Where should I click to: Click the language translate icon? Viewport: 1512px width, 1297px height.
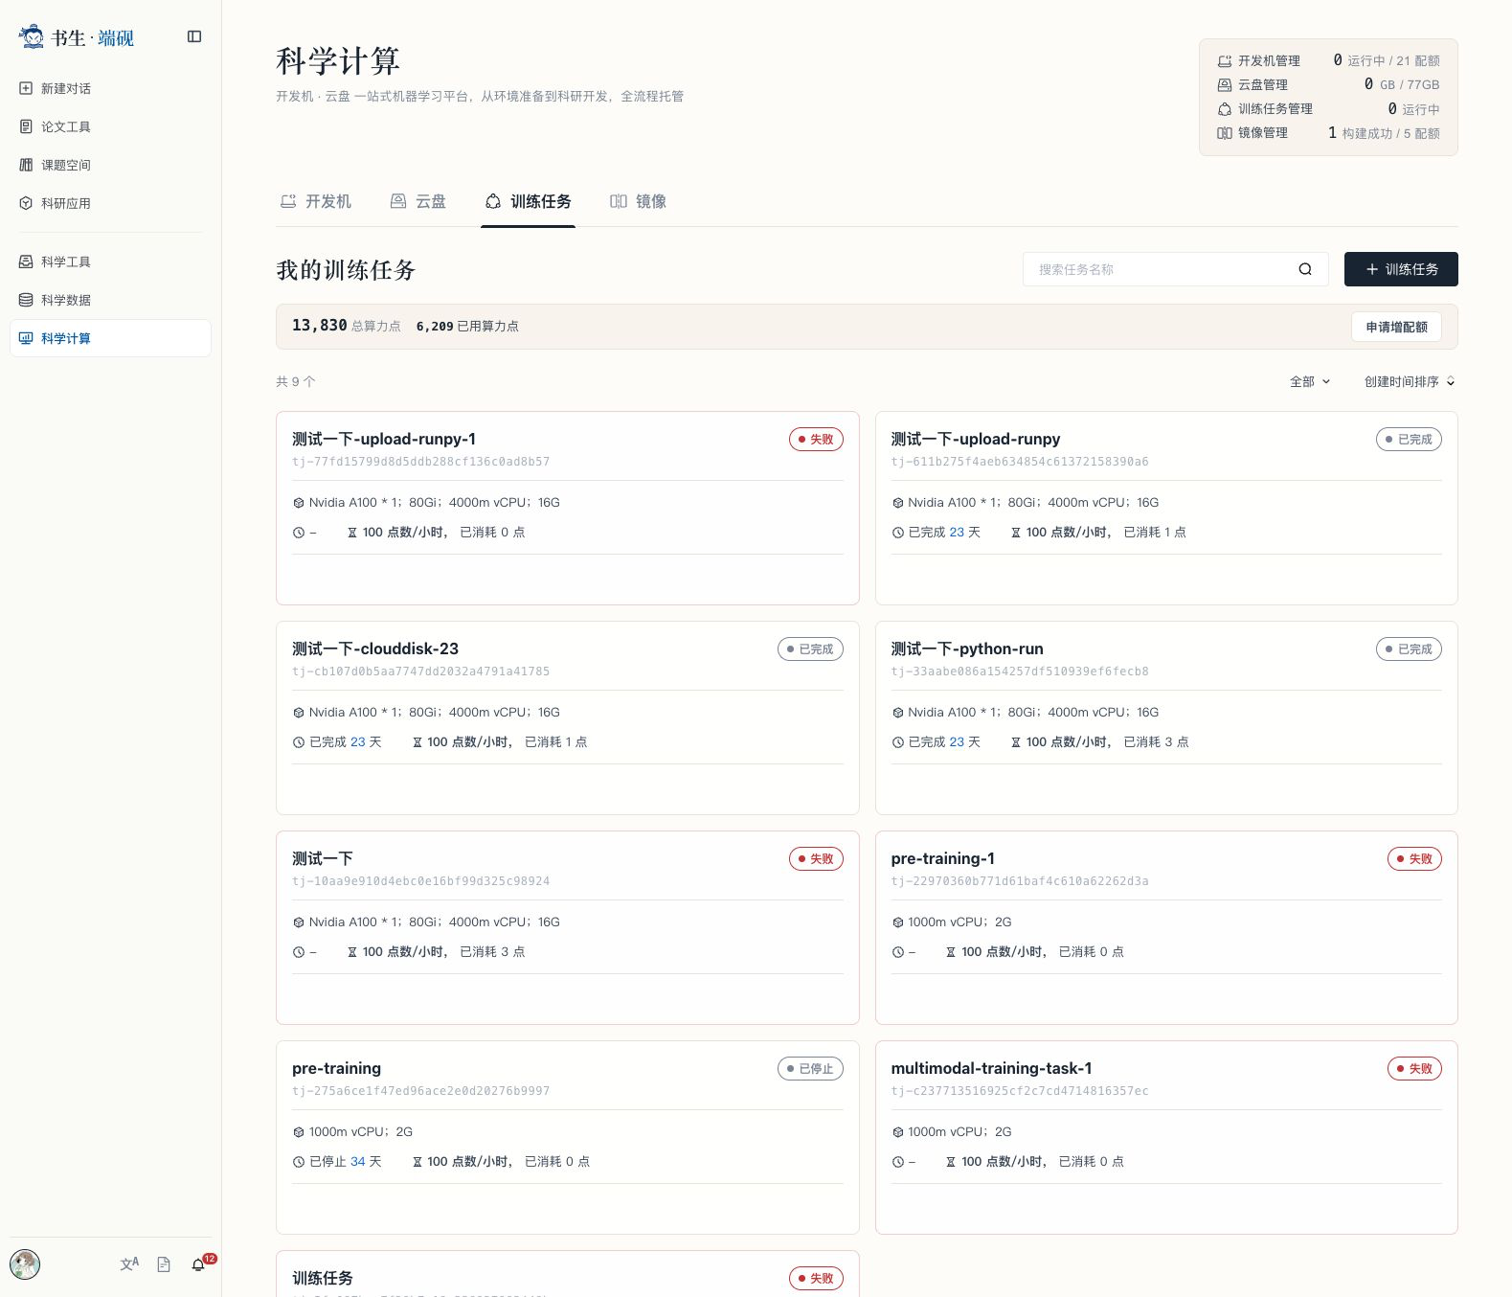[129, 1264]
